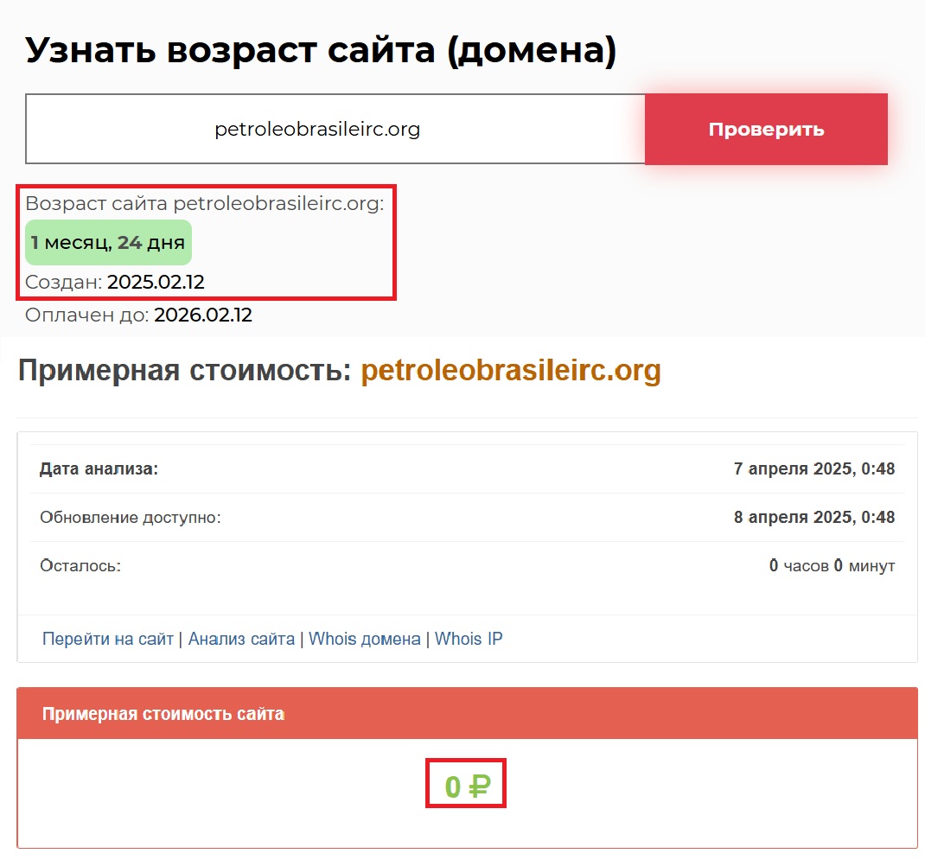Image resolution: width=925 pixels, height=860 pixels.
Task: Click the Оплачен до date 2026.02.12
Action: click(203, 315)
